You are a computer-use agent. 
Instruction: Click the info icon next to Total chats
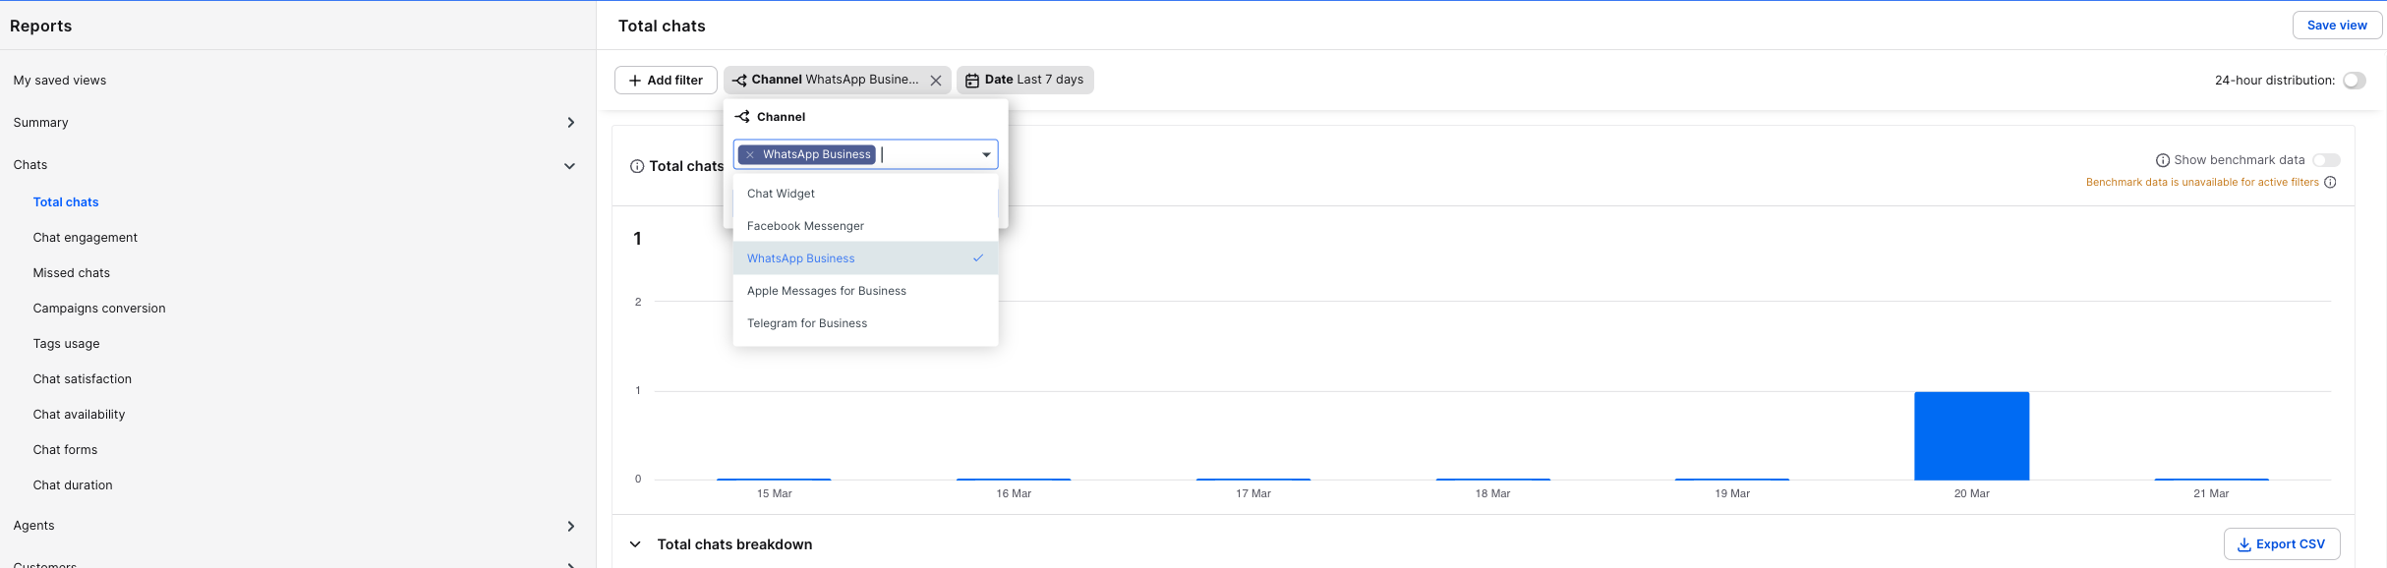pos(637,167)
